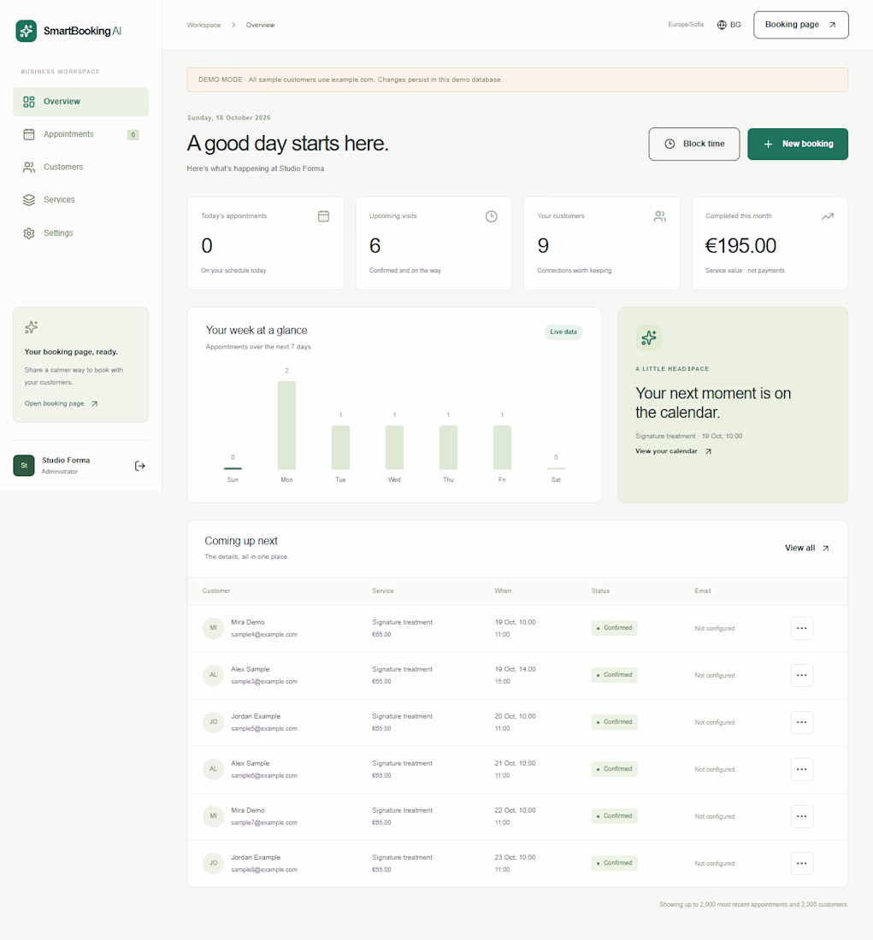Open actions menu for Jordan Example 20 Oct row
The width and height of the screenshot is (873, 940).
[x=801, y=722]
